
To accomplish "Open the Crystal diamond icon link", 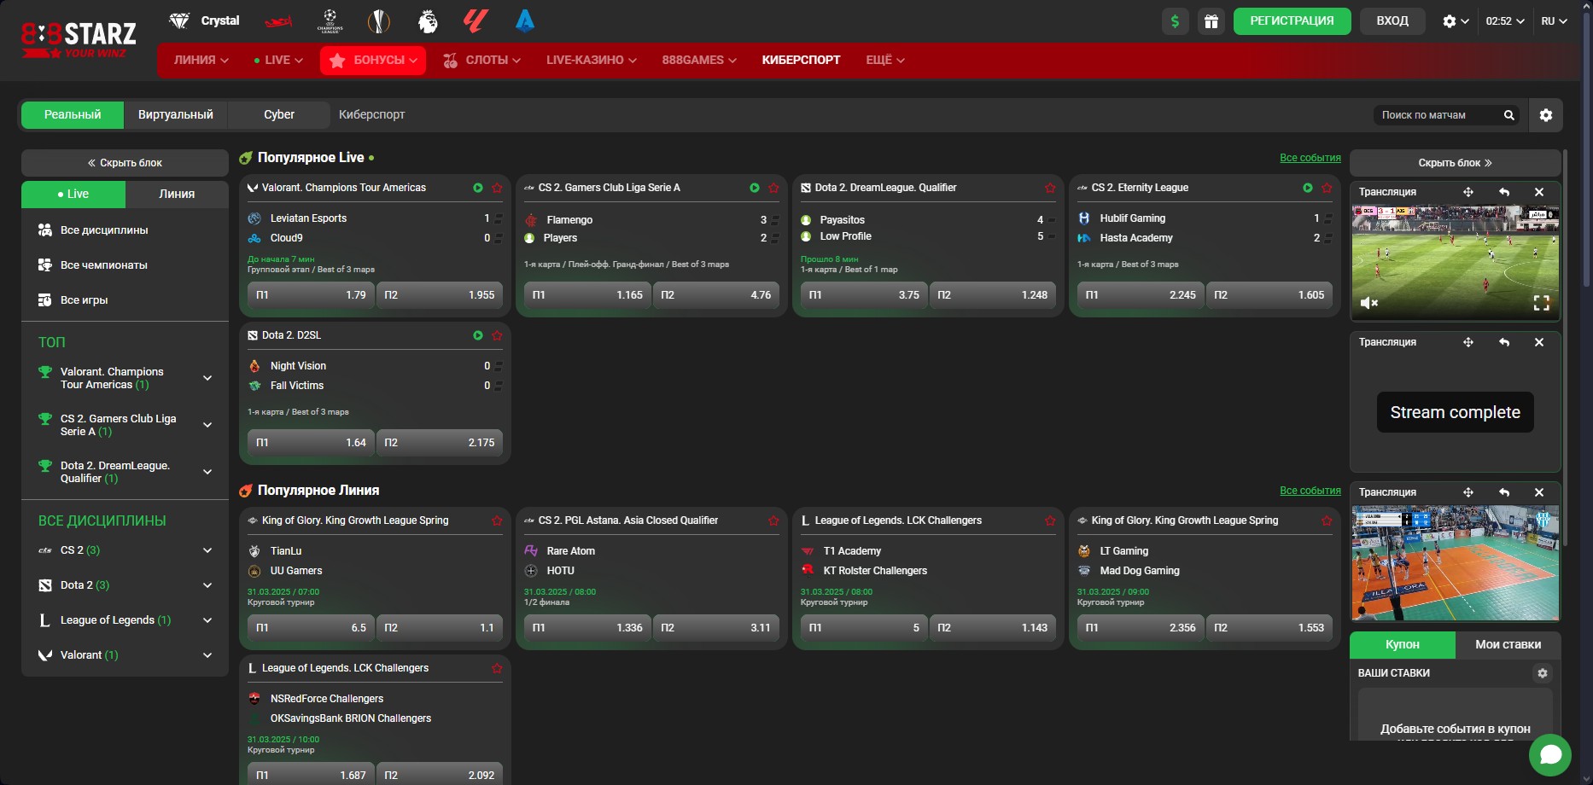I will [x=204, y=20].
